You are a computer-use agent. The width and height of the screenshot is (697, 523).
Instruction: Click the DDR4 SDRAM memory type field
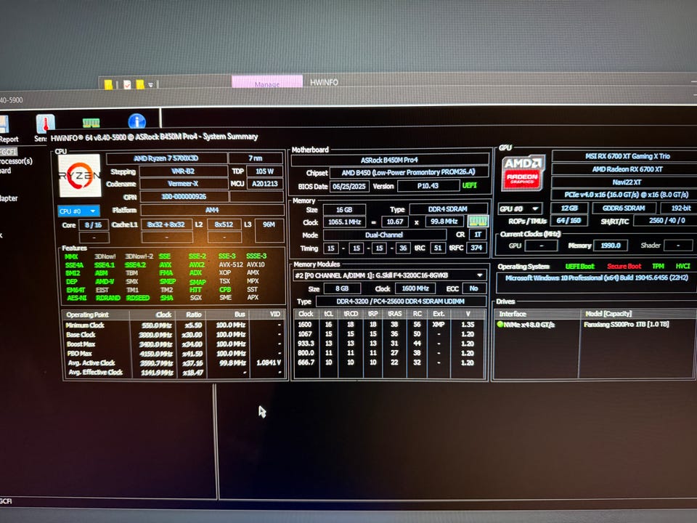[x=448, y=209]
